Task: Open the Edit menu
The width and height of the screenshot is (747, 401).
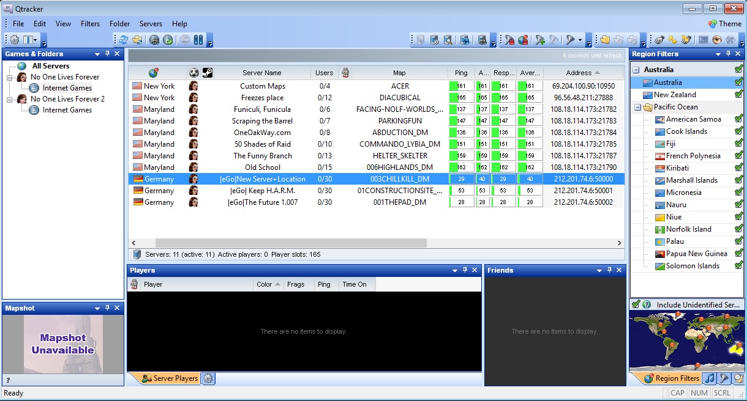Action: point(40,24)
